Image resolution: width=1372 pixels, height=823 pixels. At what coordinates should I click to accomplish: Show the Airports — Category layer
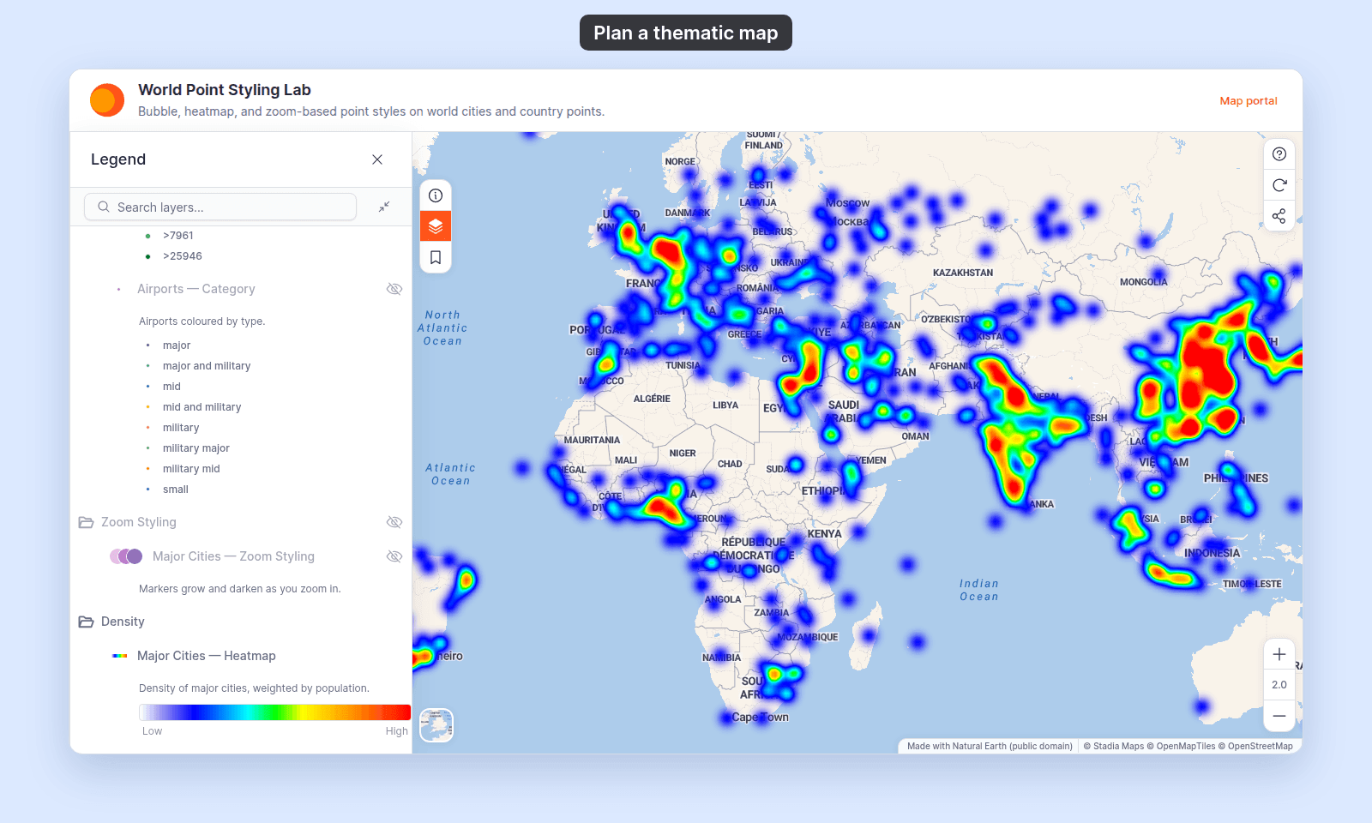click(394, 289)
